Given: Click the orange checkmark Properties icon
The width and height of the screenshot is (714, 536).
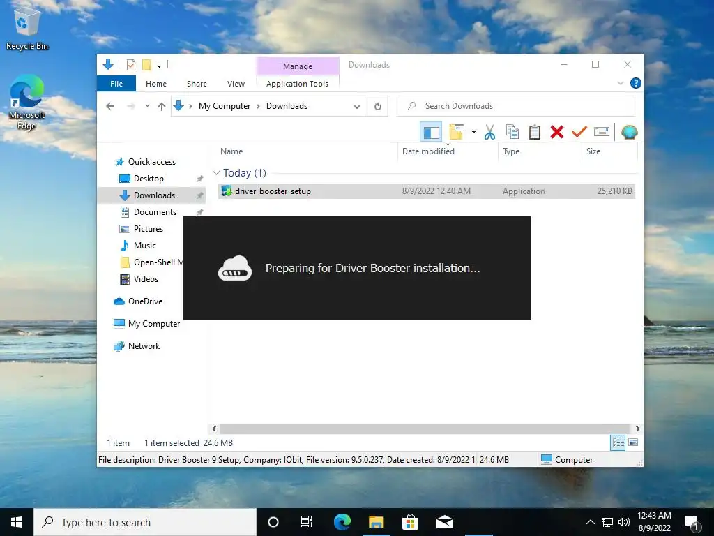Looking at the screenshot, I should (x=579, y=132).
